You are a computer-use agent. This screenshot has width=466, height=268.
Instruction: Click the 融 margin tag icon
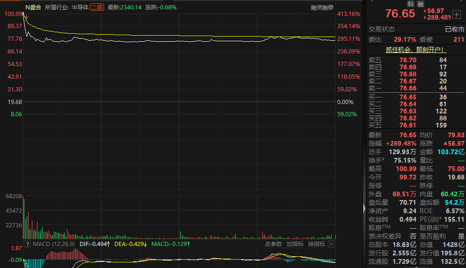[x=422, y=3]
